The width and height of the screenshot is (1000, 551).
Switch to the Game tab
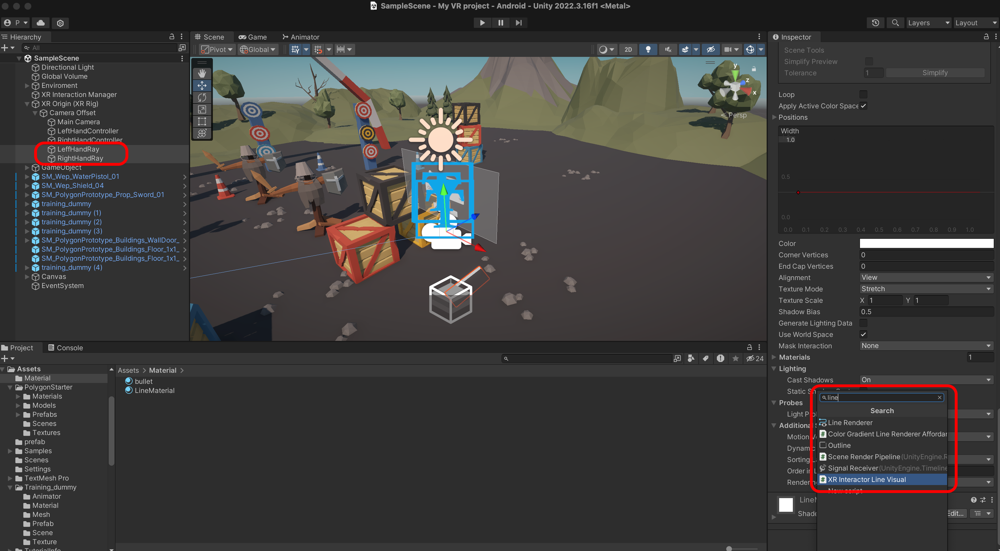coord(253,37)
